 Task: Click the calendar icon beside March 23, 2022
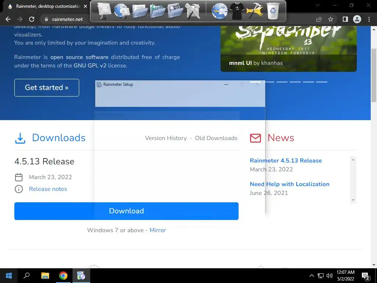coord(19,177)
